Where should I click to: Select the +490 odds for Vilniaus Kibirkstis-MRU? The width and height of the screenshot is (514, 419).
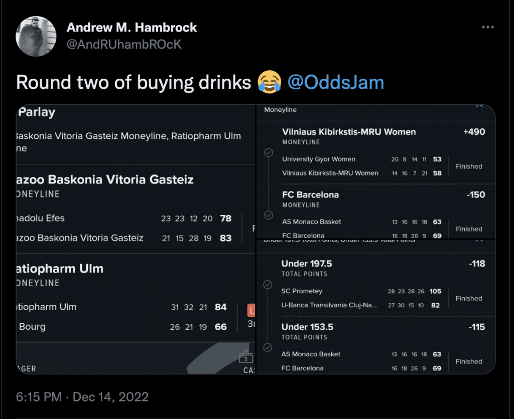474,132
